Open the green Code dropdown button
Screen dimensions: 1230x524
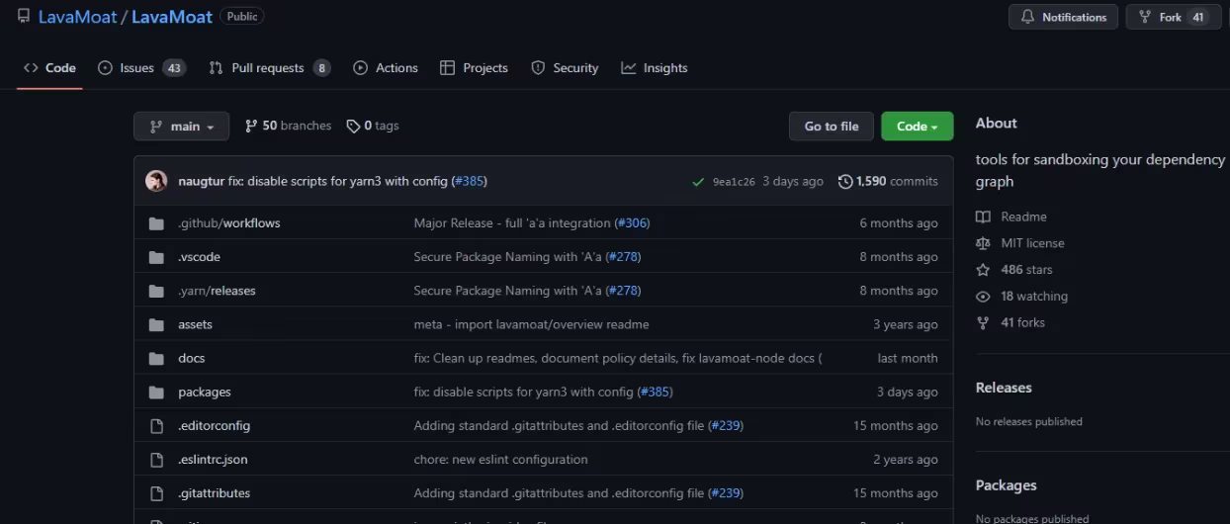tap(917, 127)
